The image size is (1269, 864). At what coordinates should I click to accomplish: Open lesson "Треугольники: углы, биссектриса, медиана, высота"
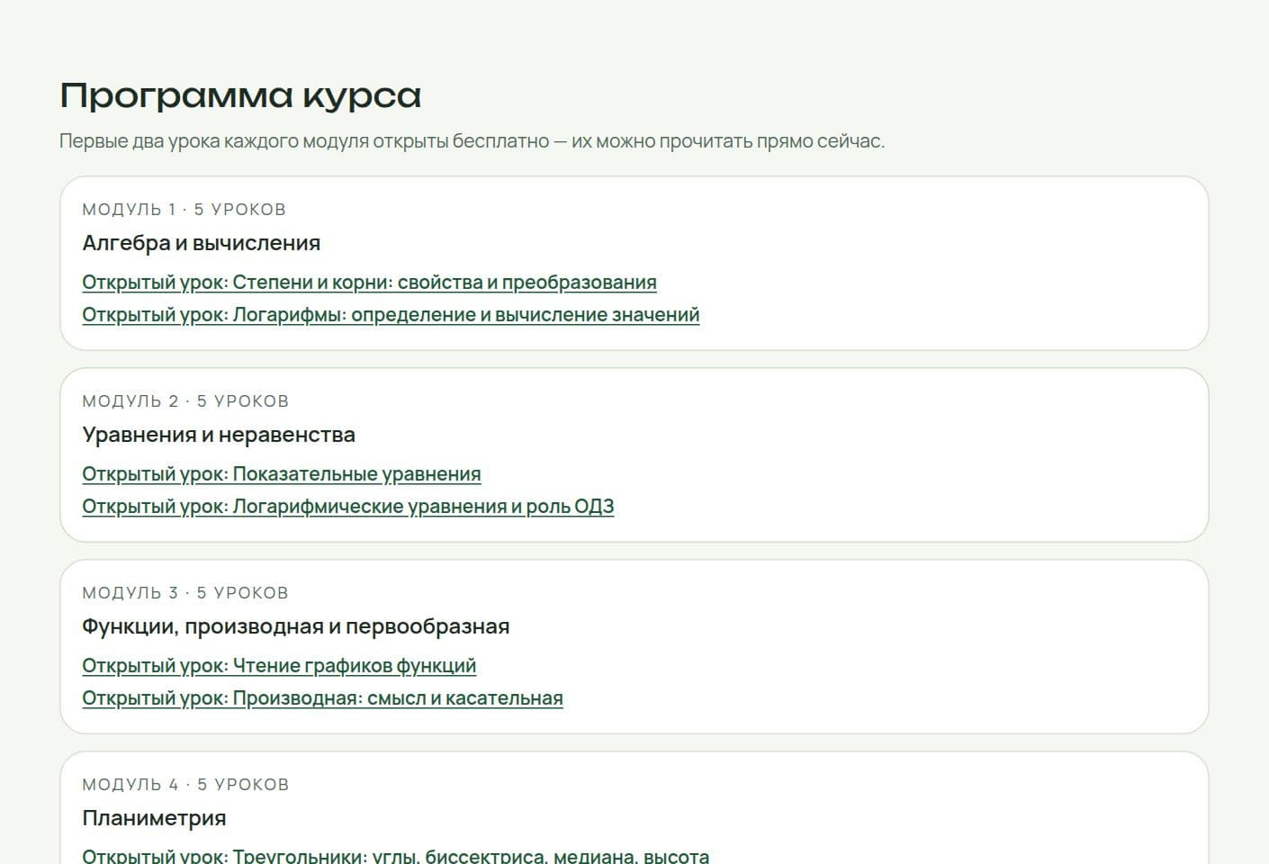[395, 856]
